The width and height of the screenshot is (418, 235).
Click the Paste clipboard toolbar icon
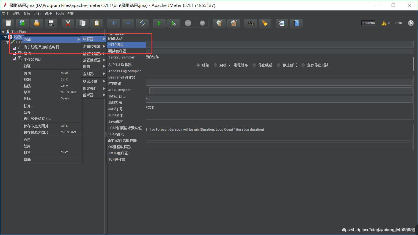[x=97, y=23]
